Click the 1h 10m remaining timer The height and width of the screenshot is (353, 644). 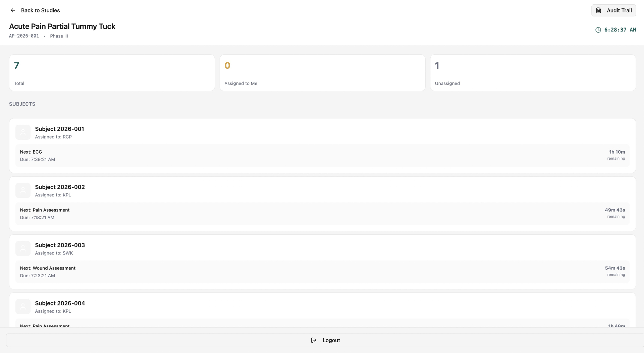click(x=616, y=155)
